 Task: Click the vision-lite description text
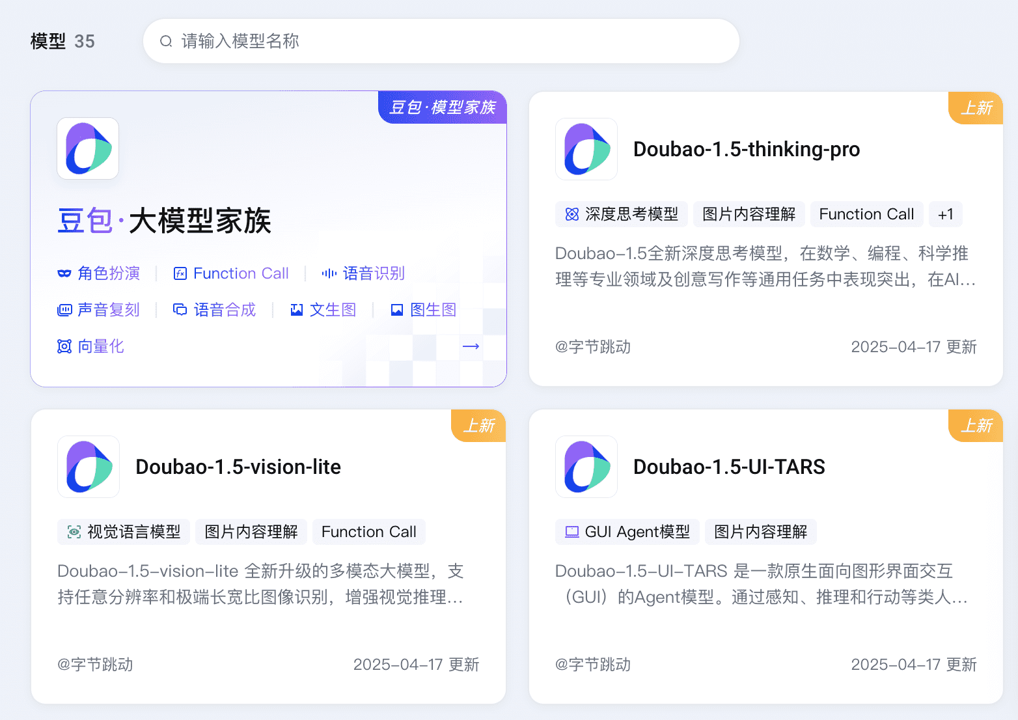click(260, 584)
